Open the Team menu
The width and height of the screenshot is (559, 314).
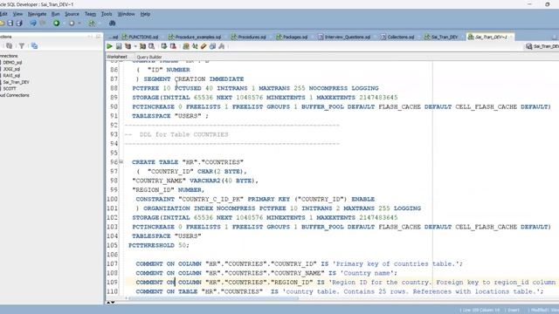(x=90, y=14)
